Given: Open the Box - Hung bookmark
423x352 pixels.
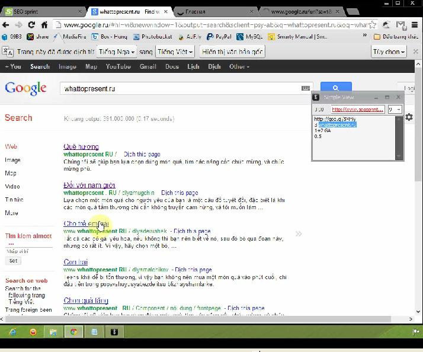Looking at the screenshot, I should click(110, 37).
